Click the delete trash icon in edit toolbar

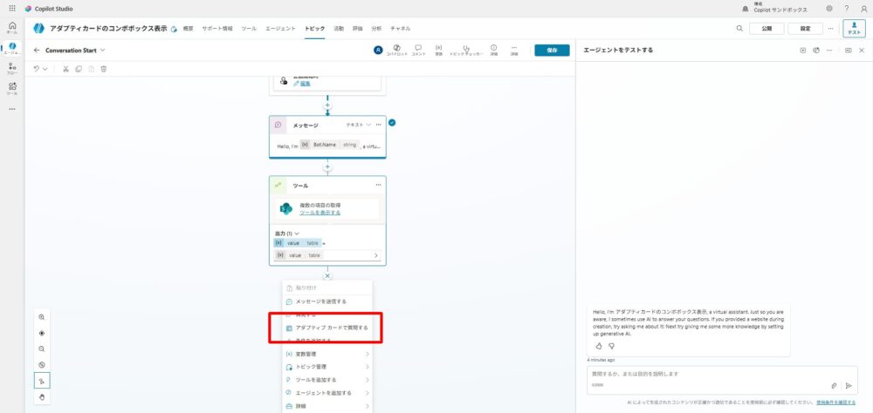(x=104, y=69)
